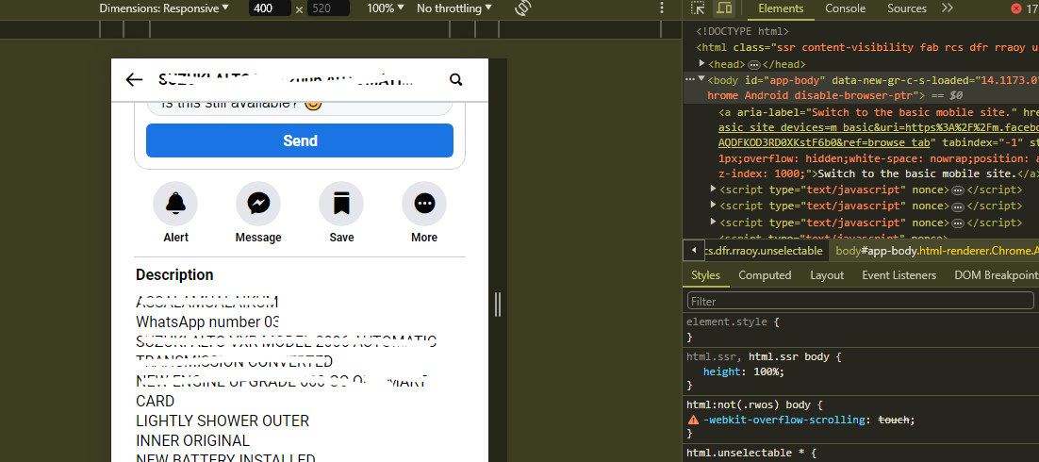Image resolution: width=1039 pixels, height=462 pixels.
Task: Tap the Alert bell icon
Action: tap(175, 204)
